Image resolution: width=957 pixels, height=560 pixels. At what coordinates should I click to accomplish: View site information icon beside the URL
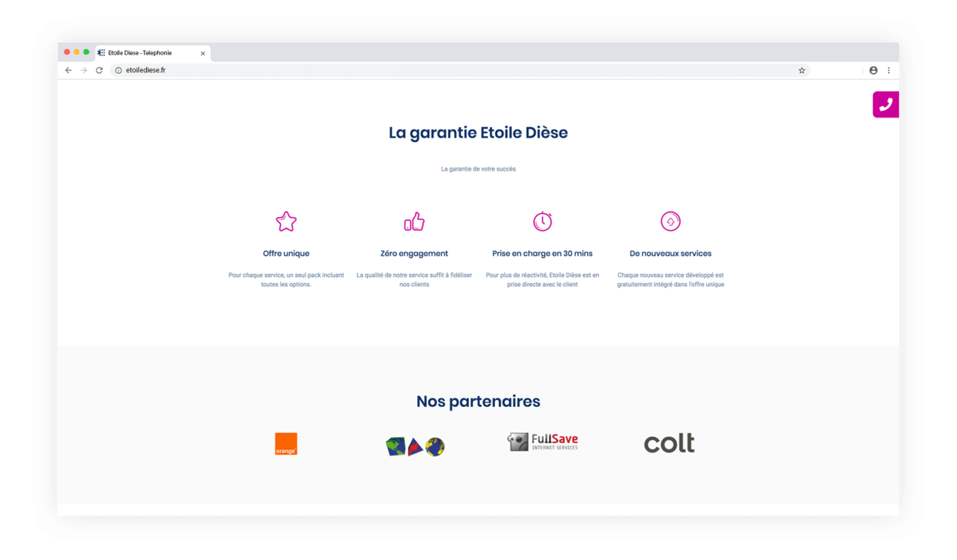click(x=118, y=70)
